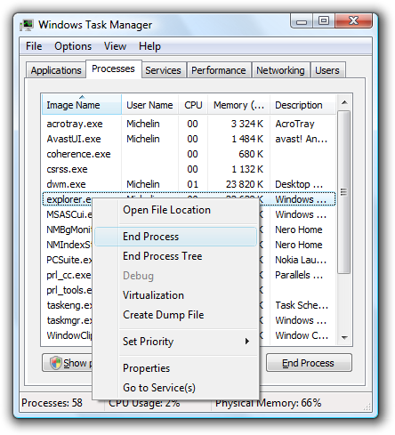The image size is (395, 435).
Task: Click Physical Memory: 66% in status bar
Action: coord(269,403)
